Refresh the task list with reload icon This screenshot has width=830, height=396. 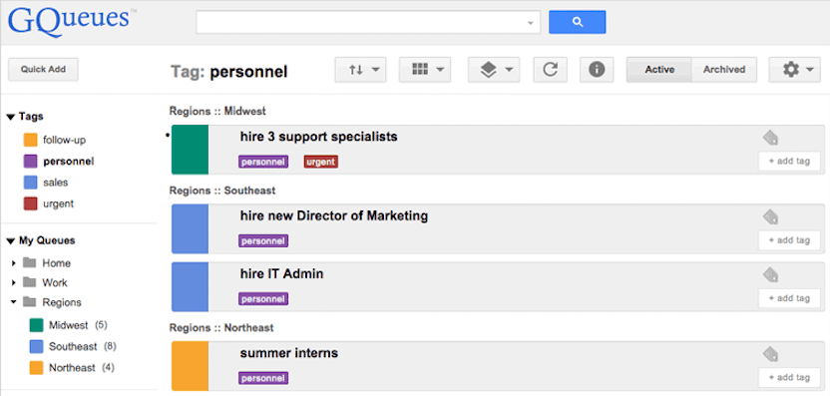pos(551,70)
